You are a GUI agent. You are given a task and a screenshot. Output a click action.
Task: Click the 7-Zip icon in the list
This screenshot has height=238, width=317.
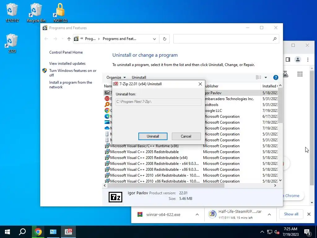click(107, 93)
